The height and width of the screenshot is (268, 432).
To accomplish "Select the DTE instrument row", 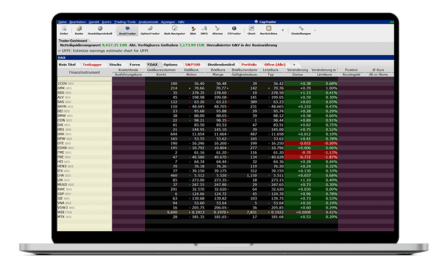I will pos(225,143).
